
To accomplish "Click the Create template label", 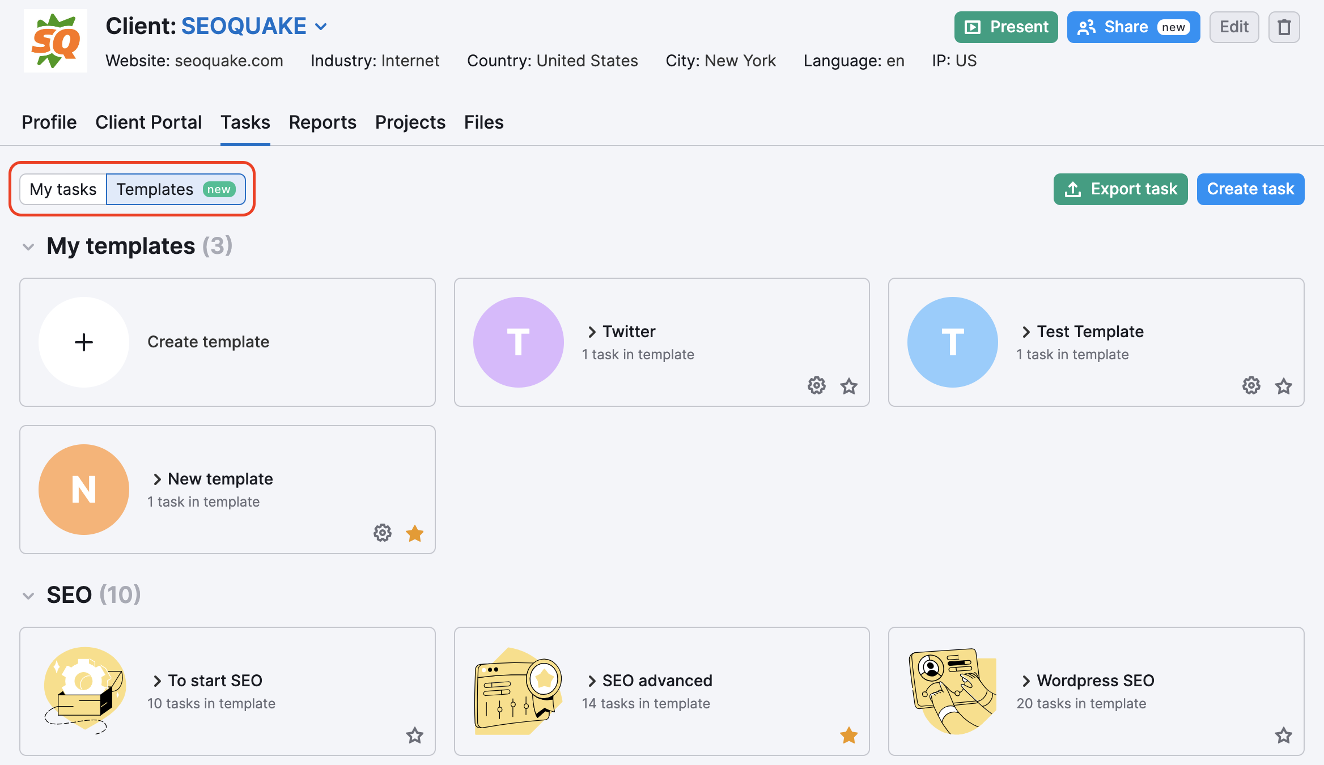I will tap(209, 342).
